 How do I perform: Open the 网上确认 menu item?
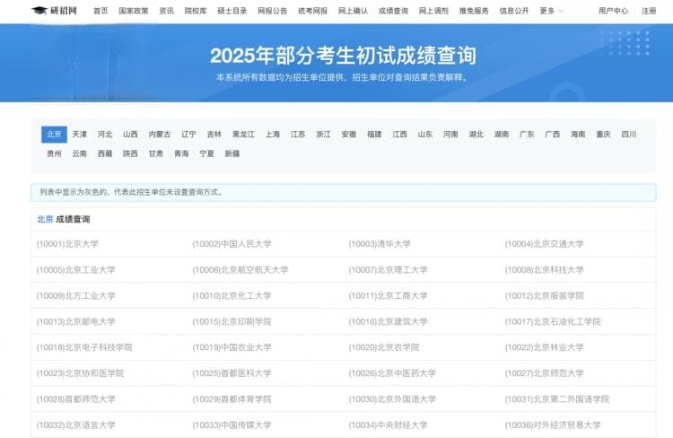354,11
